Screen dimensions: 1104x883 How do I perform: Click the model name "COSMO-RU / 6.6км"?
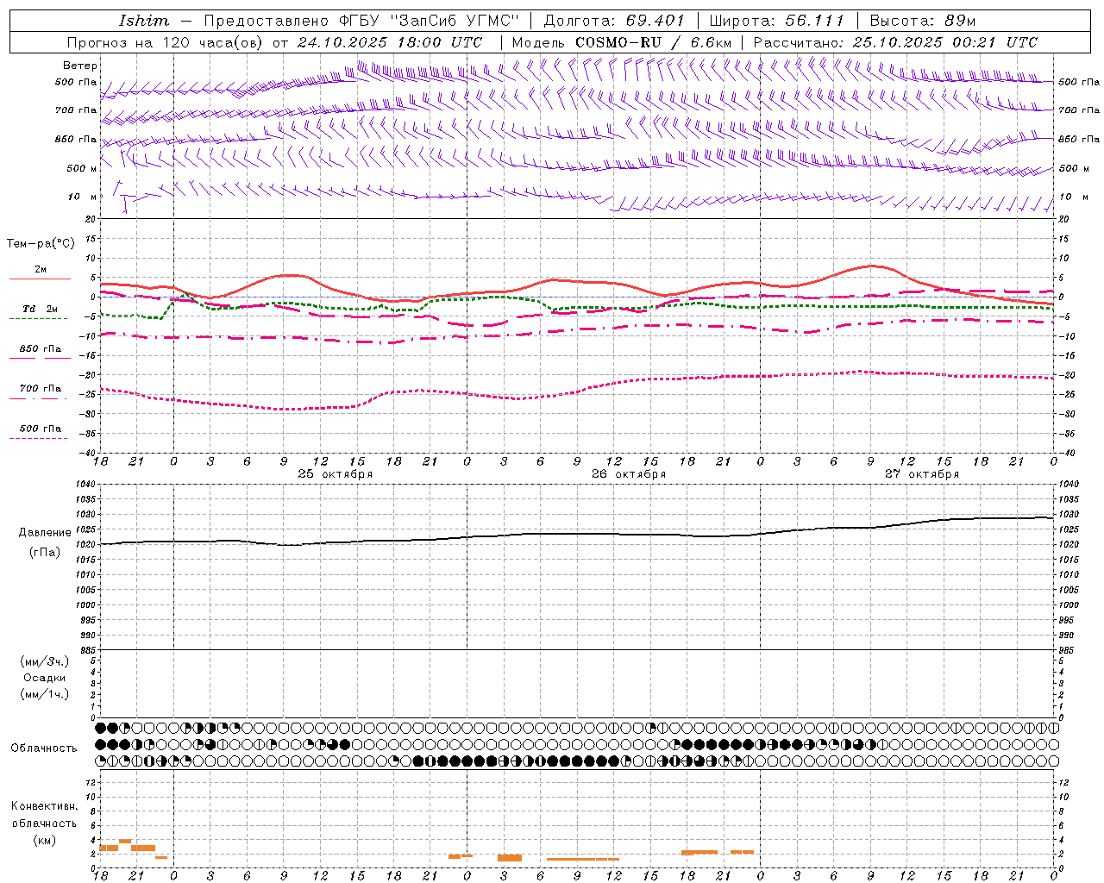pyautogui.click(x=654, y=42)
